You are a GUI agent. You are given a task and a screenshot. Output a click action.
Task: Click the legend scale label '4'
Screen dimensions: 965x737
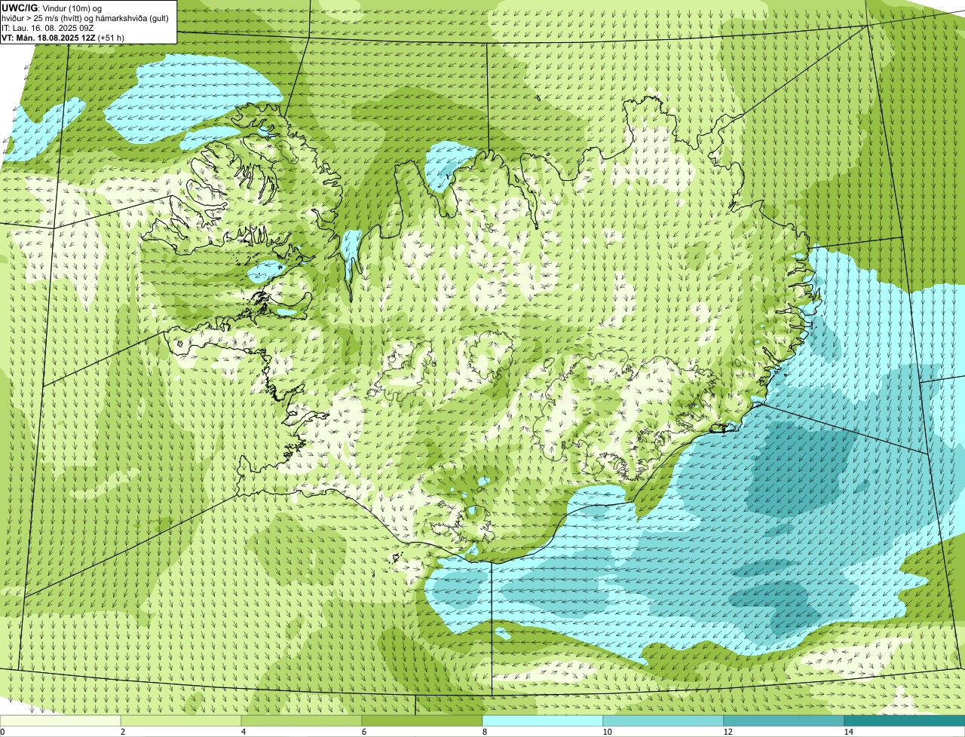tap(243, 732)
